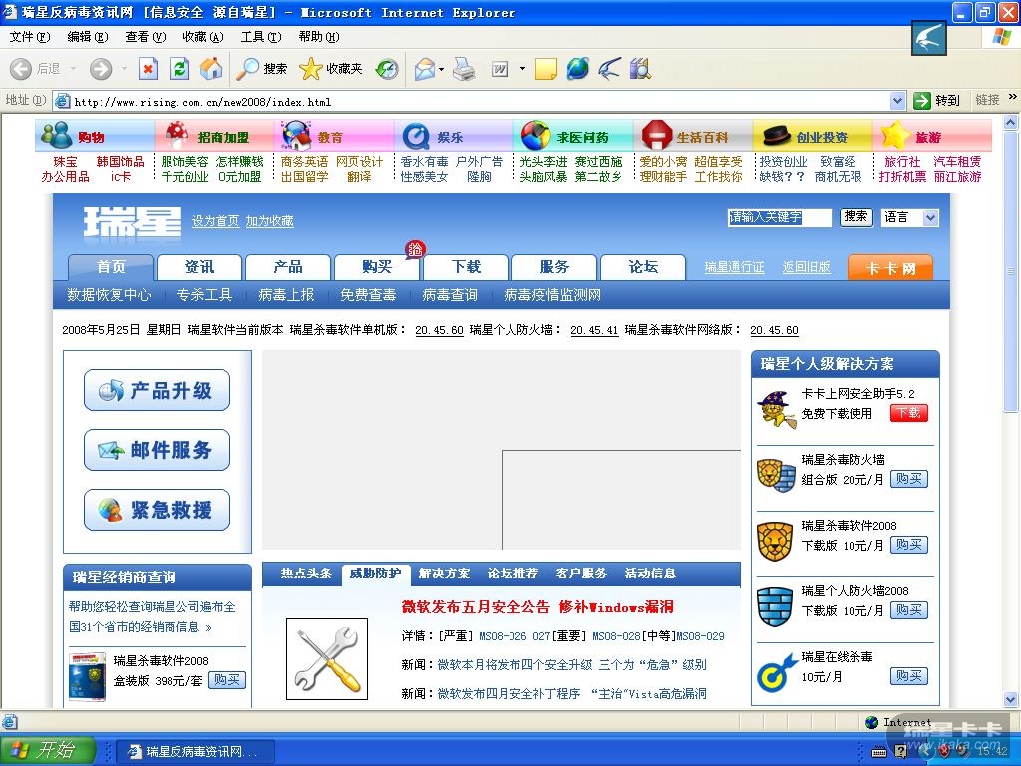Click the 娱乐 QuickTime-style icon
The height and width of the screenshot is (766, 1021).
[x=416, y=136]
